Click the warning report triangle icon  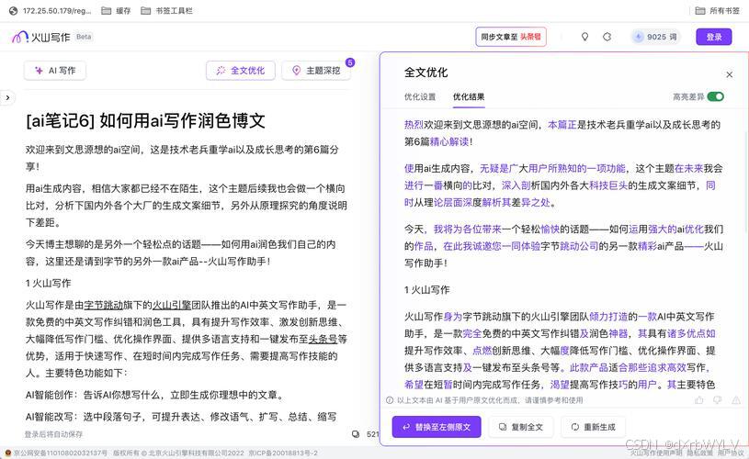[735, 400]
